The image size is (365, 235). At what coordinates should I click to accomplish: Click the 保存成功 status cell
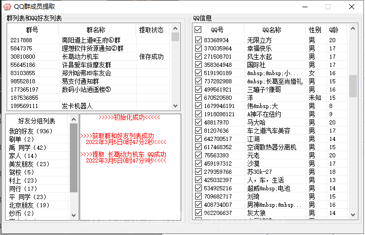point(151,57)
